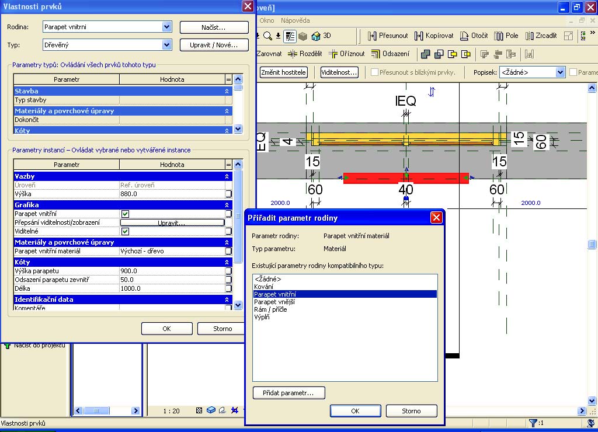
Task: Collapse the Kóty group in instance parameters
Action: [227, 262]
